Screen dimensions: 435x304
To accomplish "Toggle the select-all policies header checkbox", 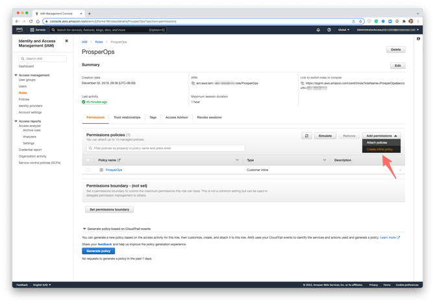I will (x=88, y=159).
